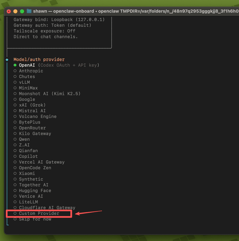Select the Hugging Face provider

(x=35, y=190)
